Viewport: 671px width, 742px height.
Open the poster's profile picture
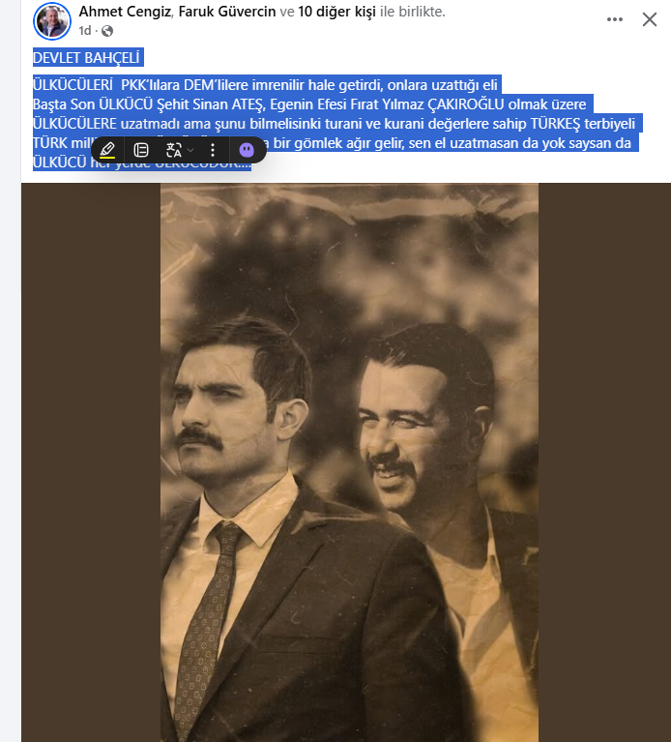[52, 21]
